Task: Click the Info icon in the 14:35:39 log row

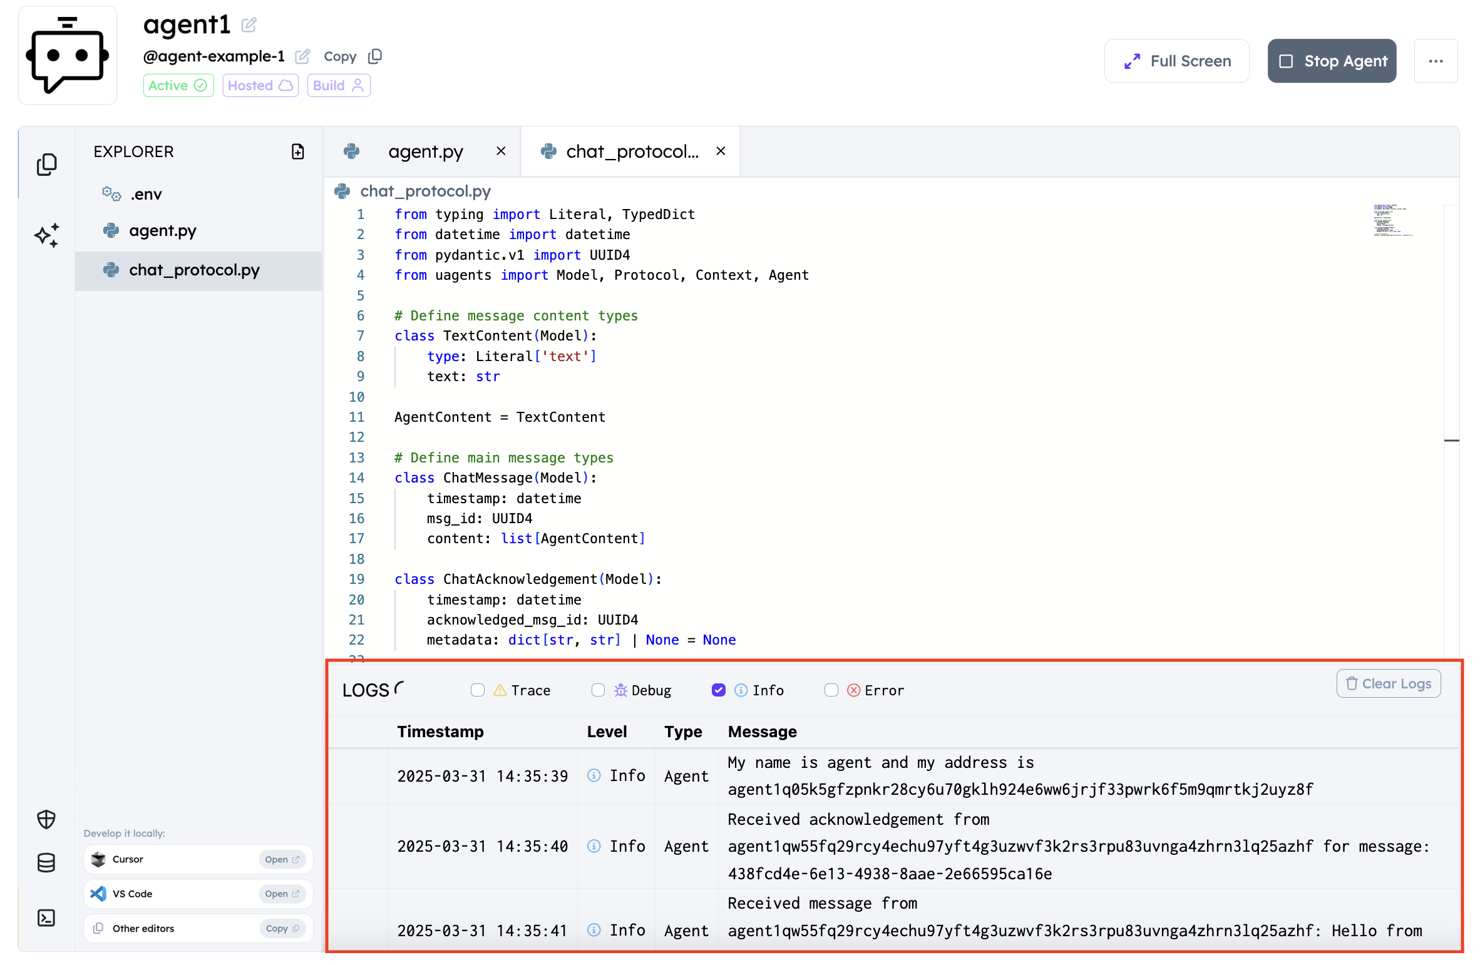Action: click(594, 775)
